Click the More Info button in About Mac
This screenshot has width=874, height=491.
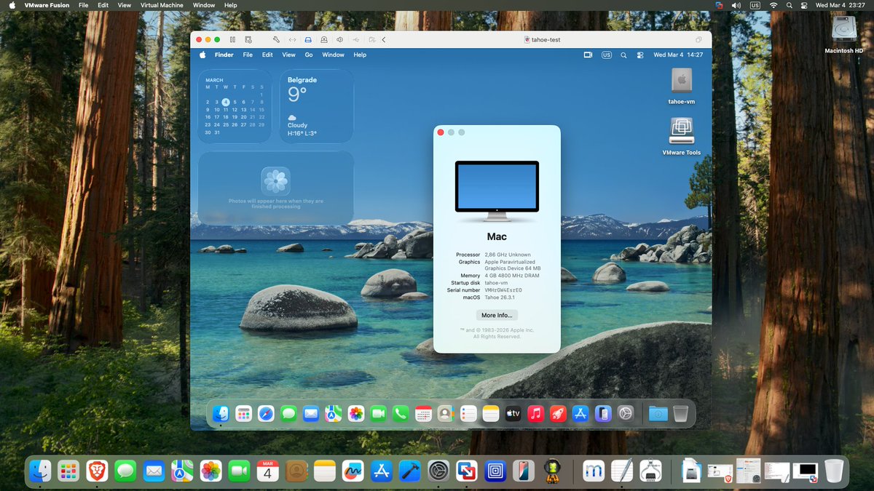(x=497, y=314)
